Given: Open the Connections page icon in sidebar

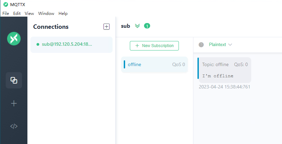Looking at the screenshot, I should point(14,80).
